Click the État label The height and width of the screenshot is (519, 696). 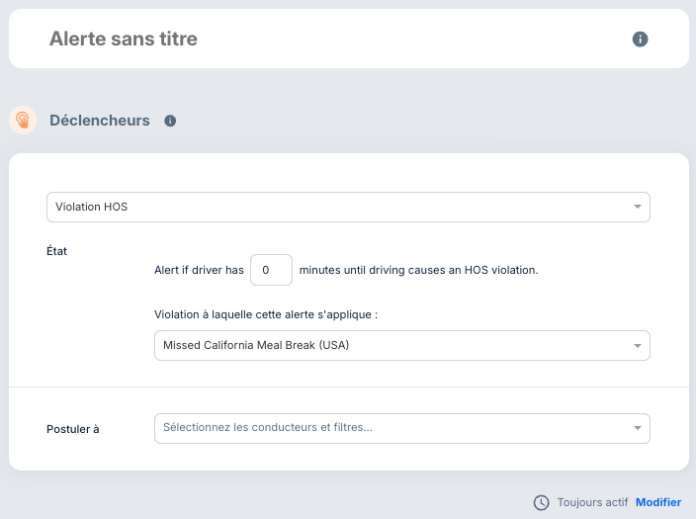[56, 251]
